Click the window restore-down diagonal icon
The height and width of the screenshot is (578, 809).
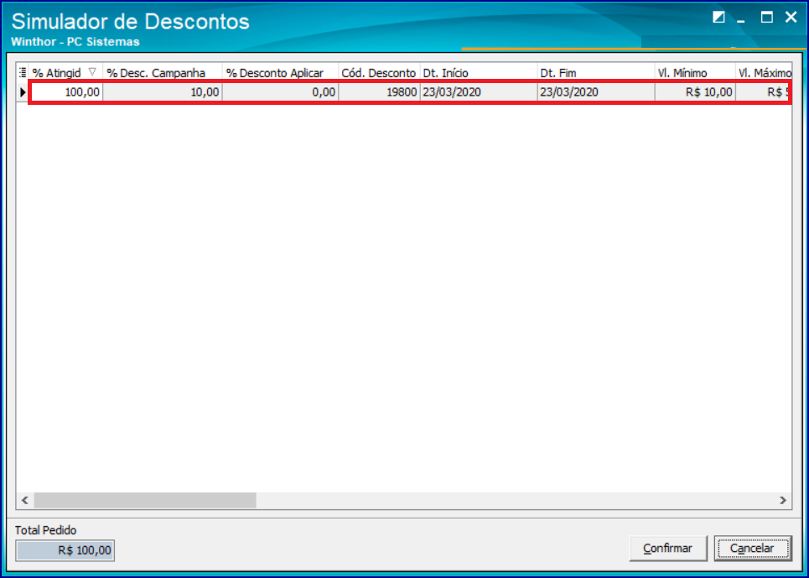pyautogui.click(x=718, y=18)
